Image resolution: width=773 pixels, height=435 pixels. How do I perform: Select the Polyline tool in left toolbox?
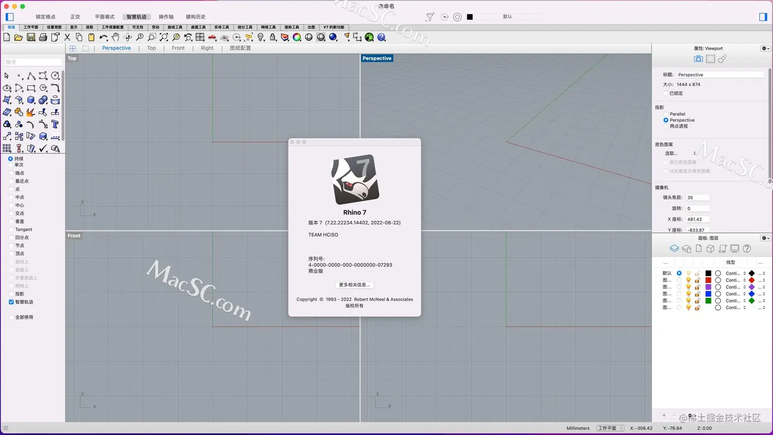coord(31,76)
